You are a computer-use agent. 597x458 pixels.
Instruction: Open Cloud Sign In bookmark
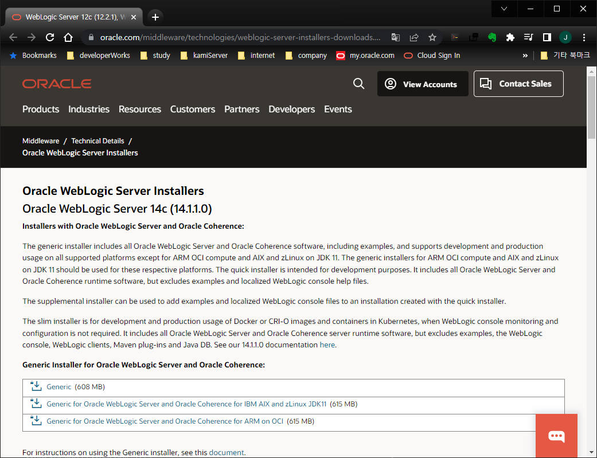pyautogui.click(x=432, y=56)
